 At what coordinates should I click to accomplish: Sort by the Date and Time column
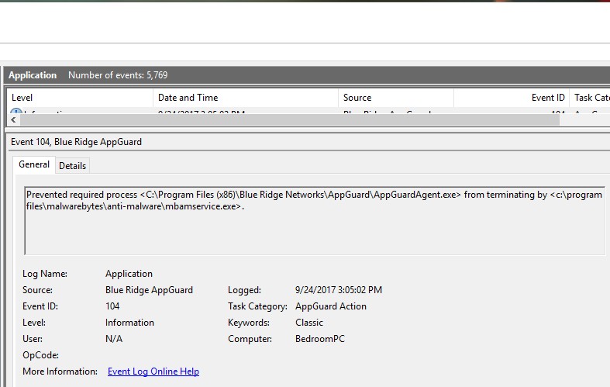coord(246,98)
